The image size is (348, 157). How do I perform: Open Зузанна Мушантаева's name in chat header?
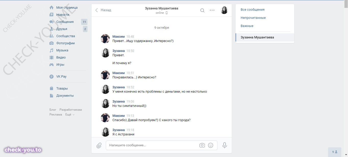point(162,8)
